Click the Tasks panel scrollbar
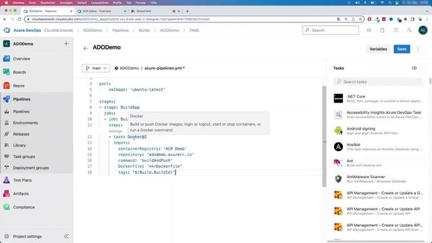The width and height of the screenshot is (432, 243). pos(430,81)
